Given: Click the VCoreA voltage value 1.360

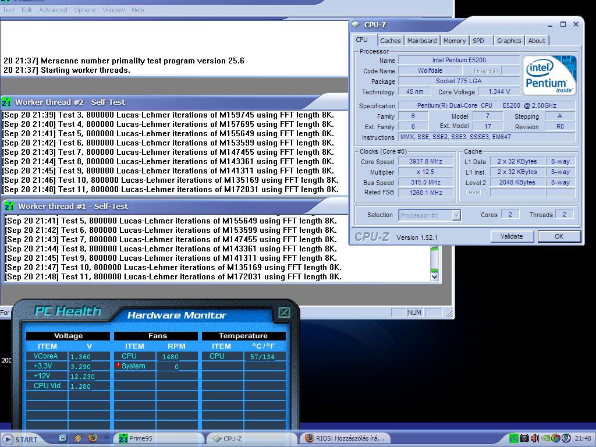Looking at the screenshot, I should (x=80, y=357).
